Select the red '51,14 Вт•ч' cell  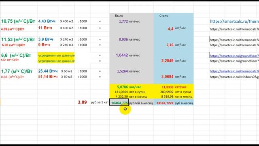pyautogui.click(x=48, y=77)
